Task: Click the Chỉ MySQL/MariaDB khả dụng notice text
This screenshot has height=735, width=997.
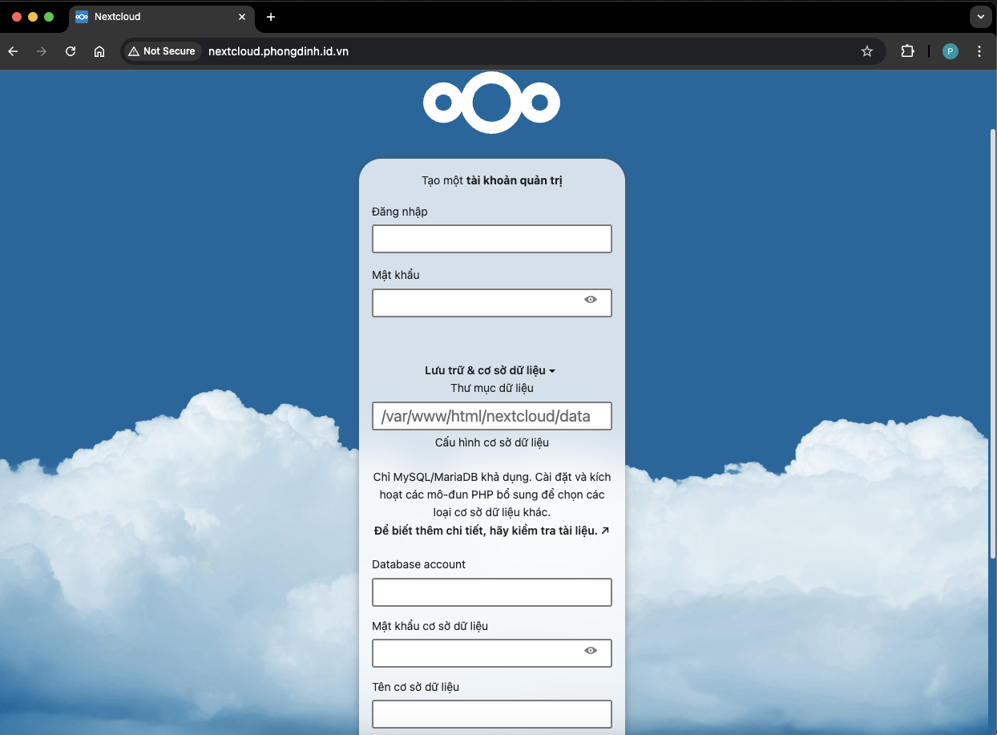Action: click(492, 494)
